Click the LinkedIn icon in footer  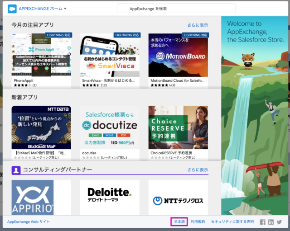click(271, 222)
